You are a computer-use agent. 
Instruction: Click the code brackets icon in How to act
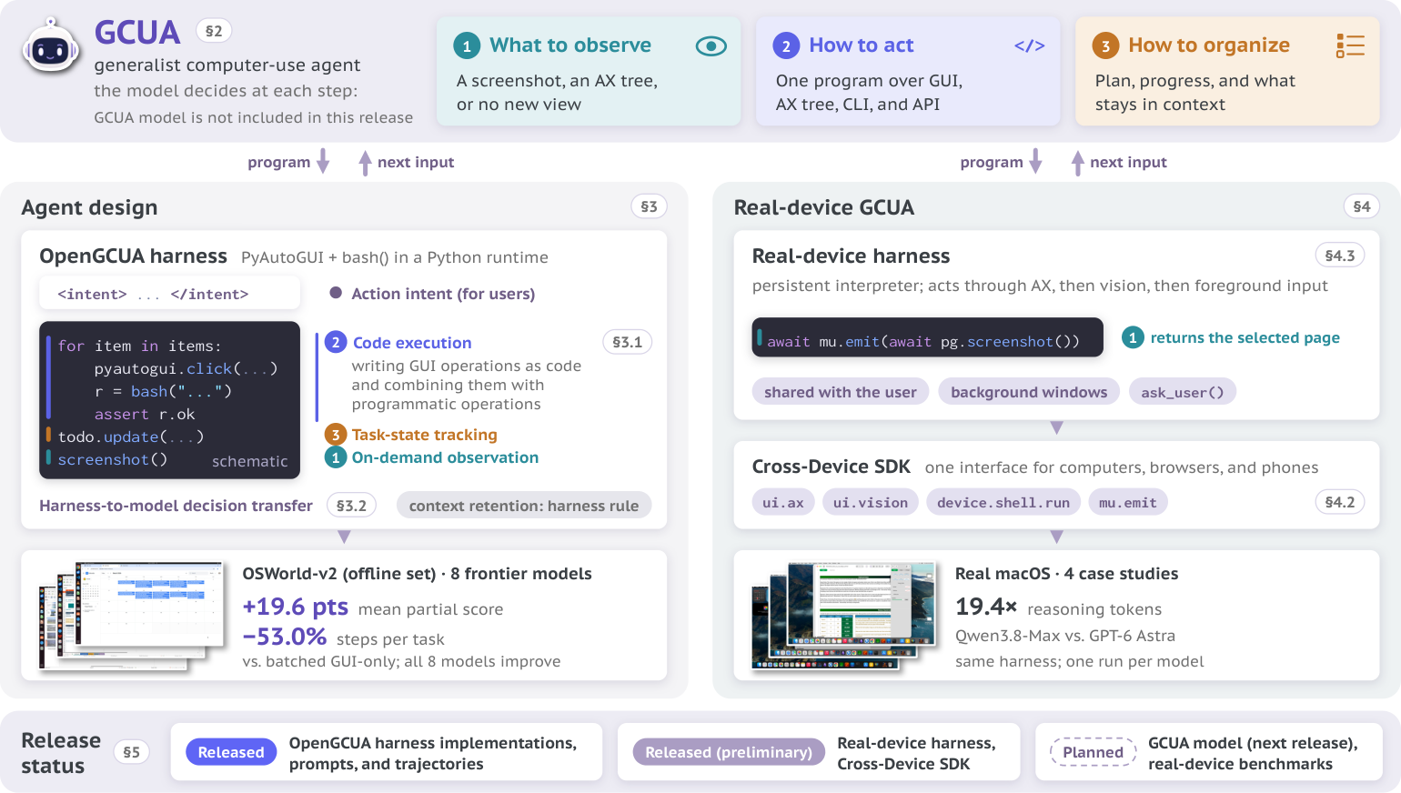pyautogui.click(x=1030, y=45)
